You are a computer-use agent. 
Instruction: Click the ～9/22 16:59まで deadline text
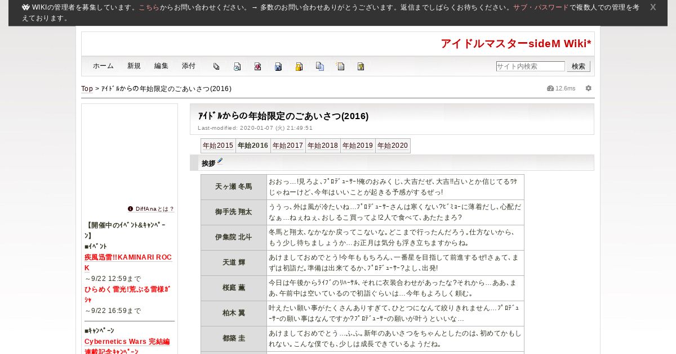pos(113,311)
